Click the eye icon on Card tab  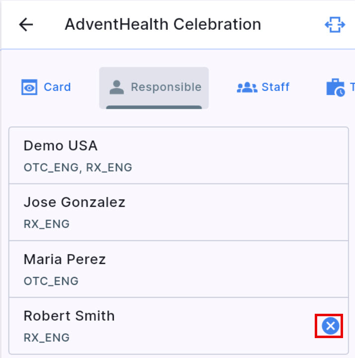click(x=30, y=88)
